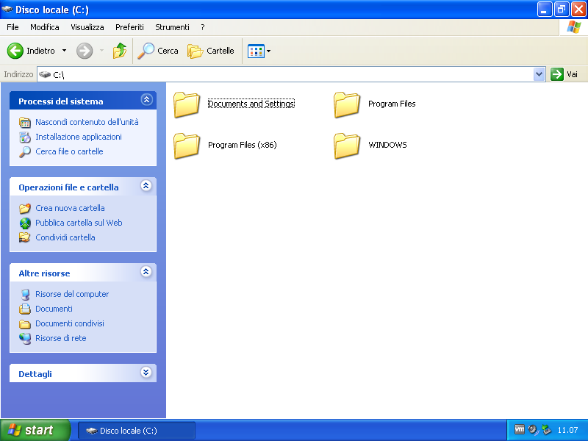588x441 pixels.
Task: Click the Nascondi contenuto dell'unità icon
Action: click(25, 122)
